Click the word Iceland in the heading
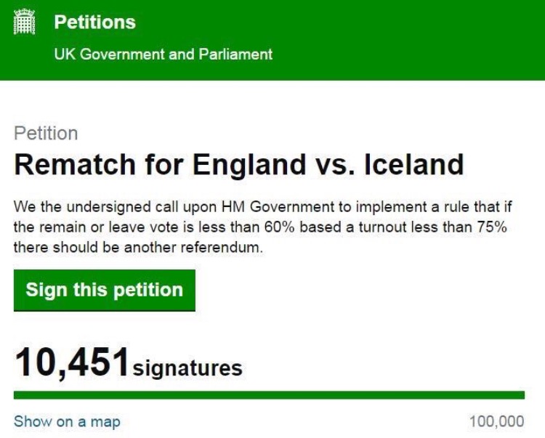 click(x=413, y=165)
